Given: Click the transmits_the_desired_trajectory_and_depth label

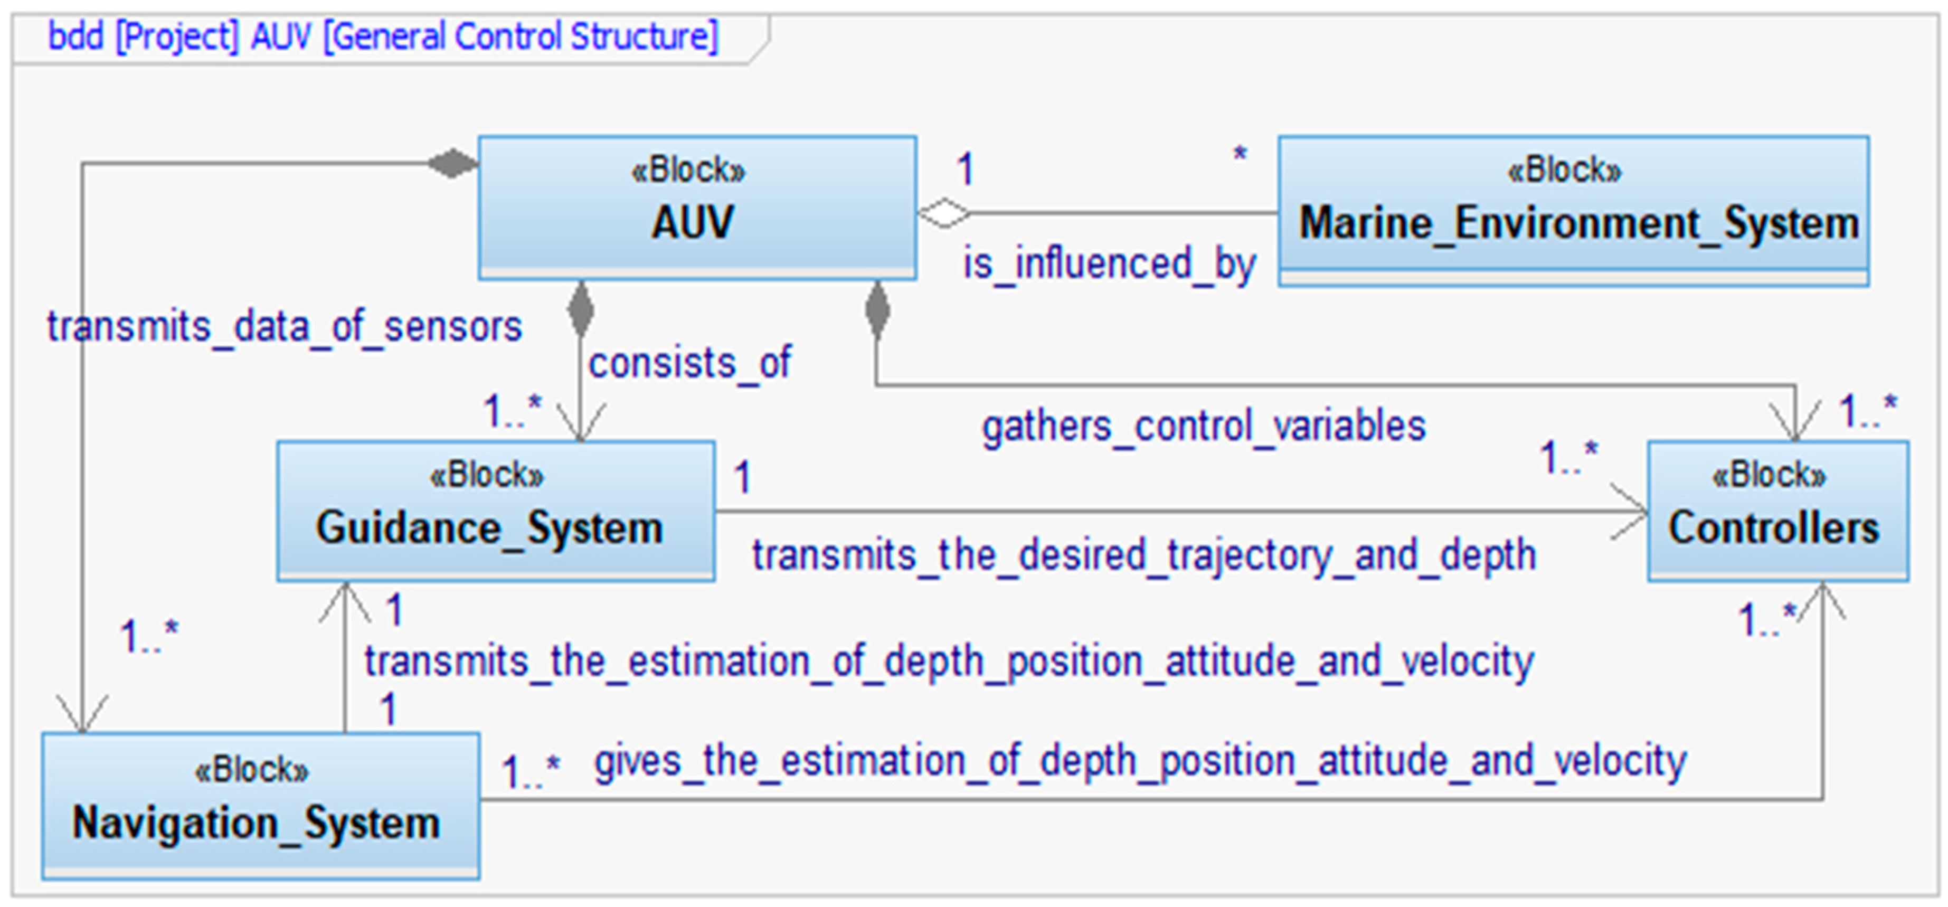Looking at the screenshot, I should coord(1143,555).
